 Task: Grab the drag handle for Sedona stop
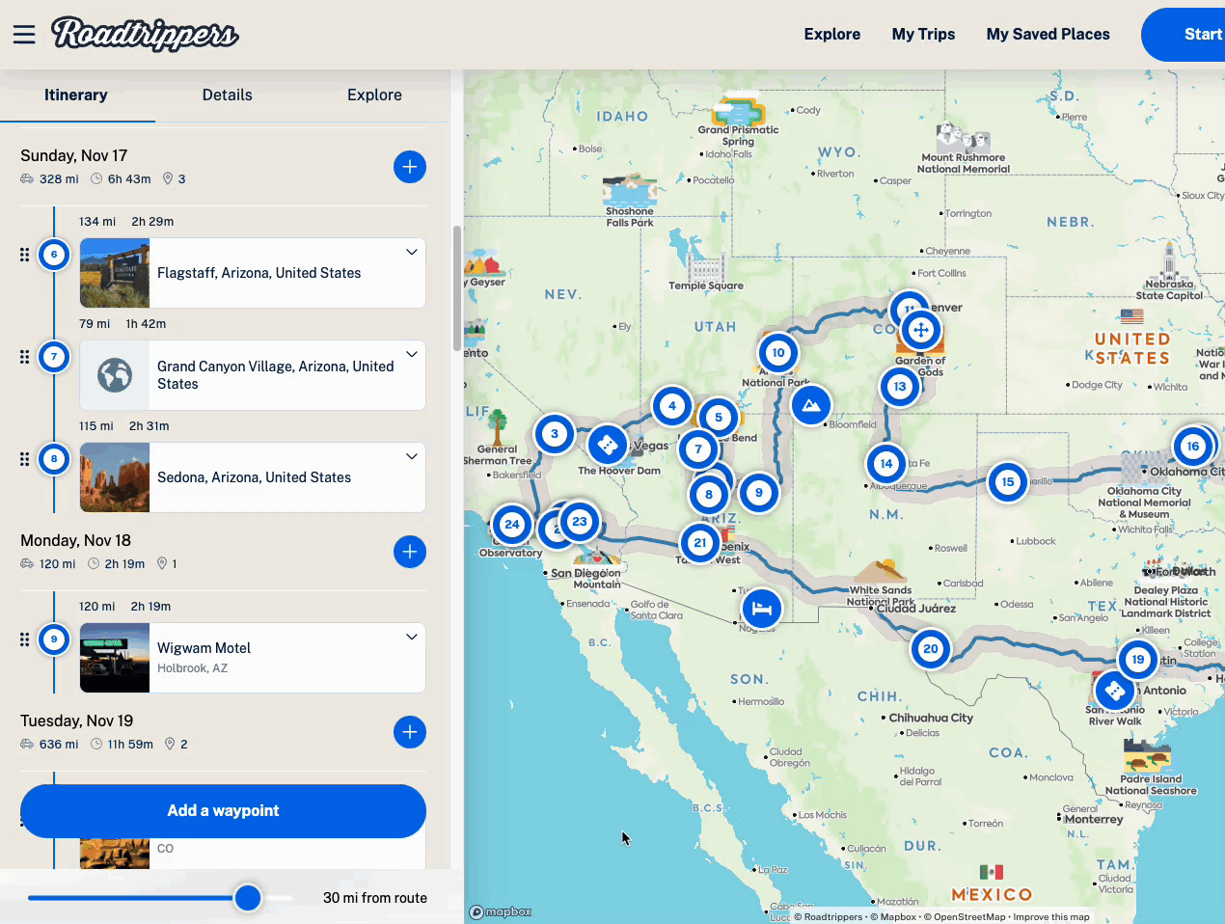(x=24, y=459)
